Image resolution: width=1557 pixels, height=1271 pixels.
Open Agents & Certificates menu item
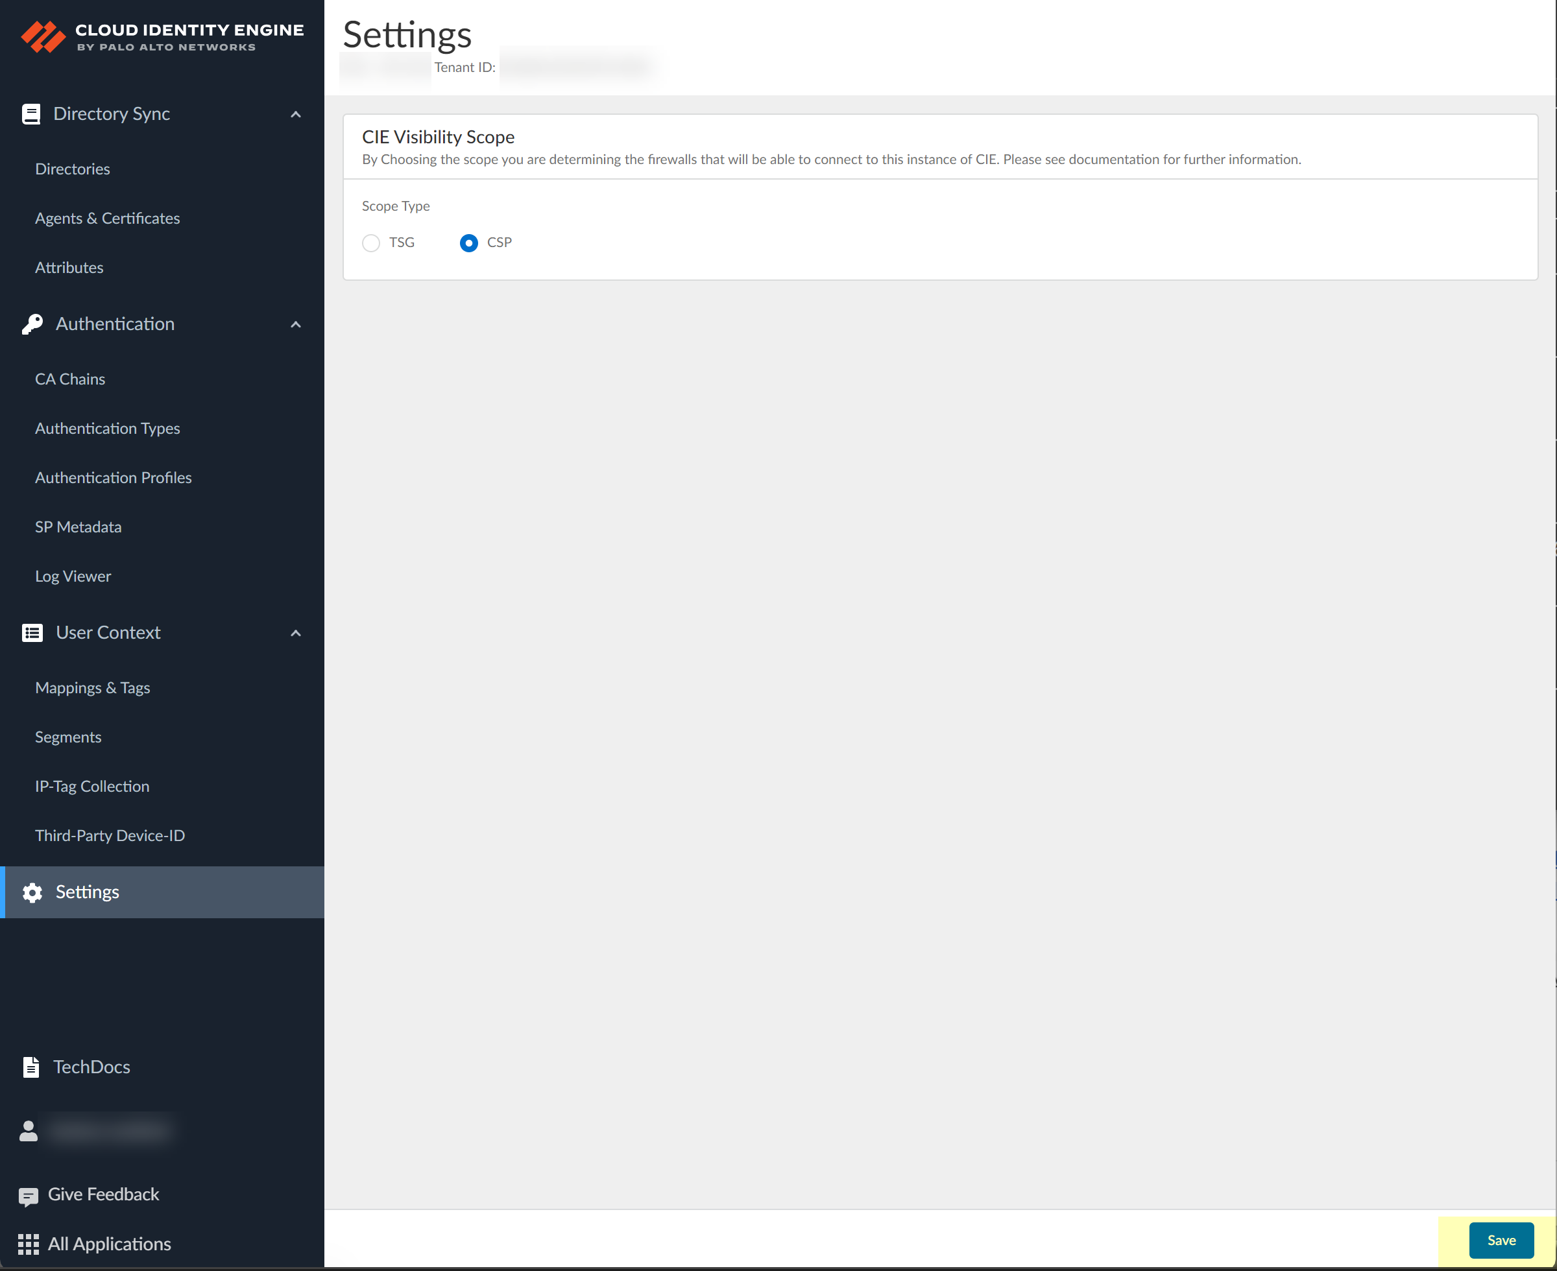pos(108,218)
